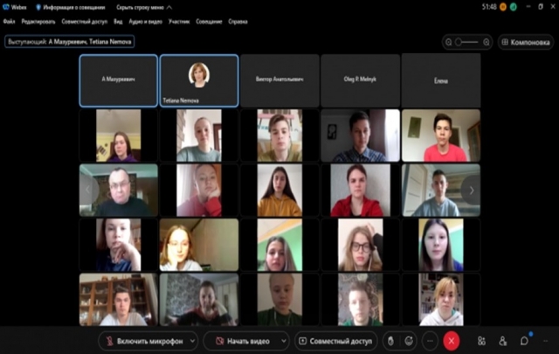The width and height of the screenshot is (559, 354).
Task: Select the Oleg P. Melnyk participant tile
Action: [361, 80]
